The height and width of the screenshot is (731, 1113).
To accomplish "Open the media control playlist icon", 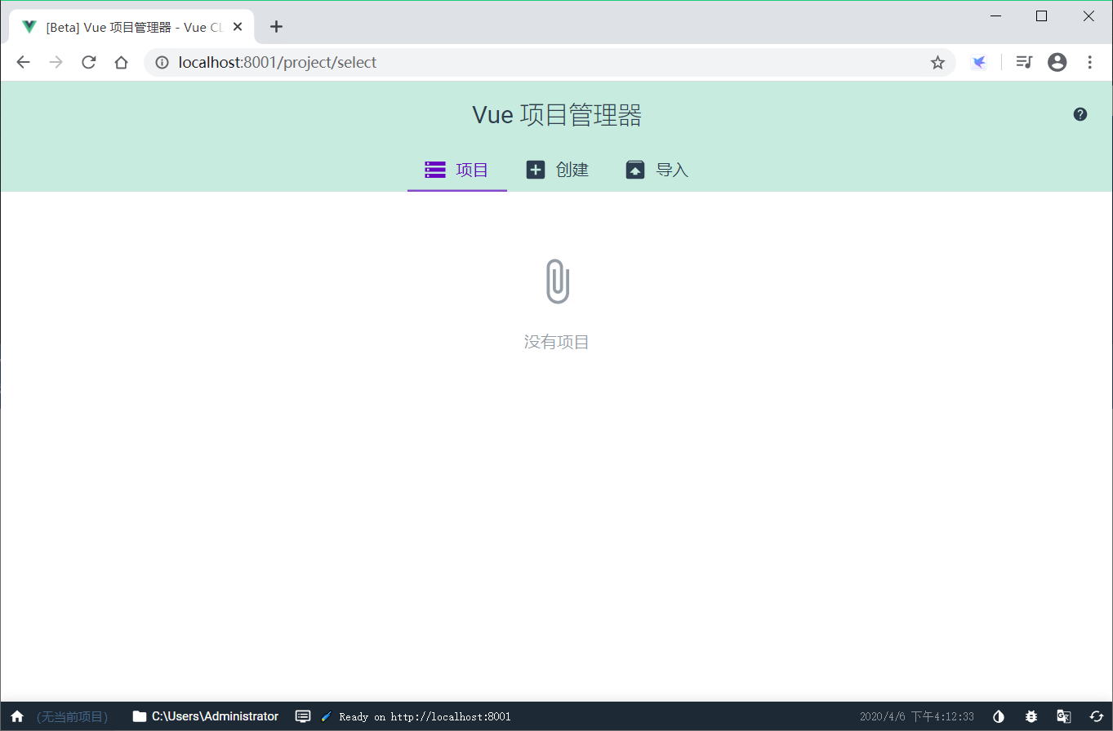I will click(1024, 62).
